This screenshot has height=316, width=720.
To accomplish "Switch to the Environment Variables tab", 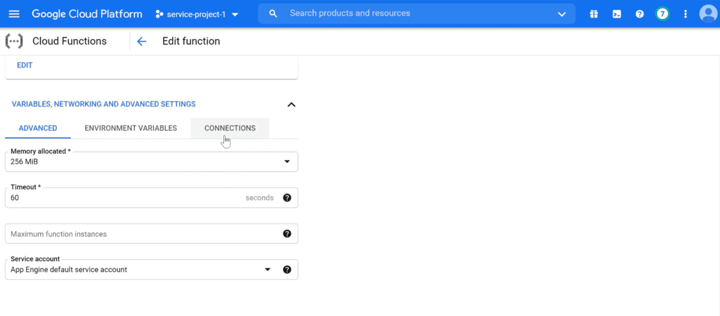I will coord(131,128).
